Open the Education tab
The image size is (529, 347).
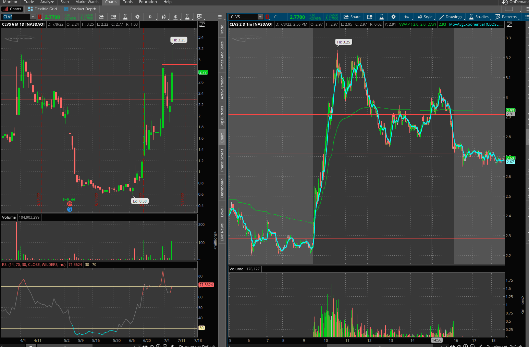[x=148, y=2]
